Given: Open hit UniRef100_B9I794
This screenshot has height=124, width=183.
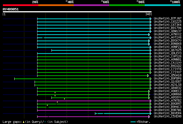Looking at the screenshot, I should click(x=168, y=28).
